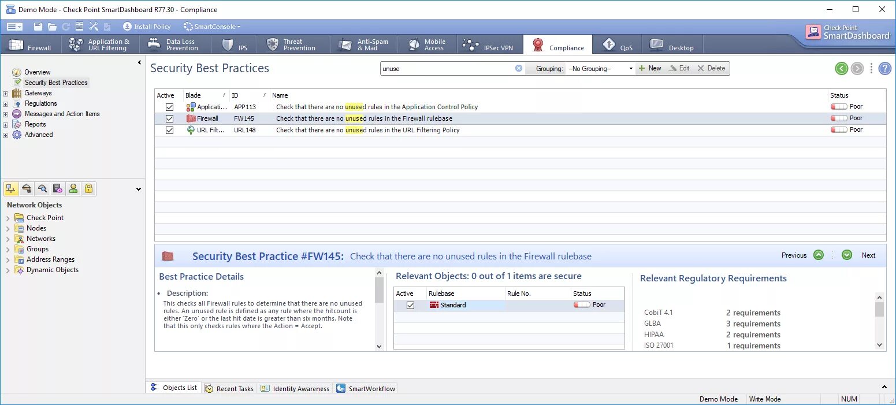Click the Open folder icon in toolbar
The width and height of the screenshot is (896, 405).
[x=52, y=27]
